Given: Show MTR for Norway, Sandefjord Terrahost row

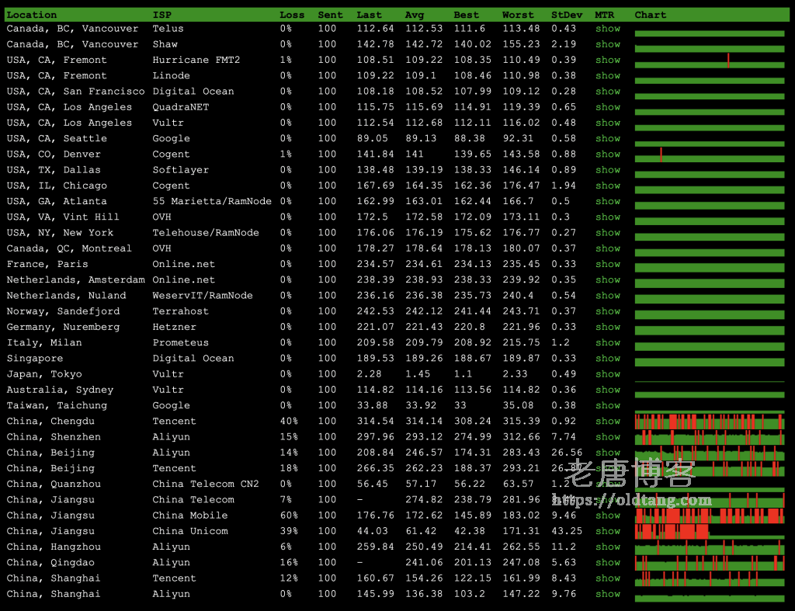Looking at the screenshot, I should [608, 311].
